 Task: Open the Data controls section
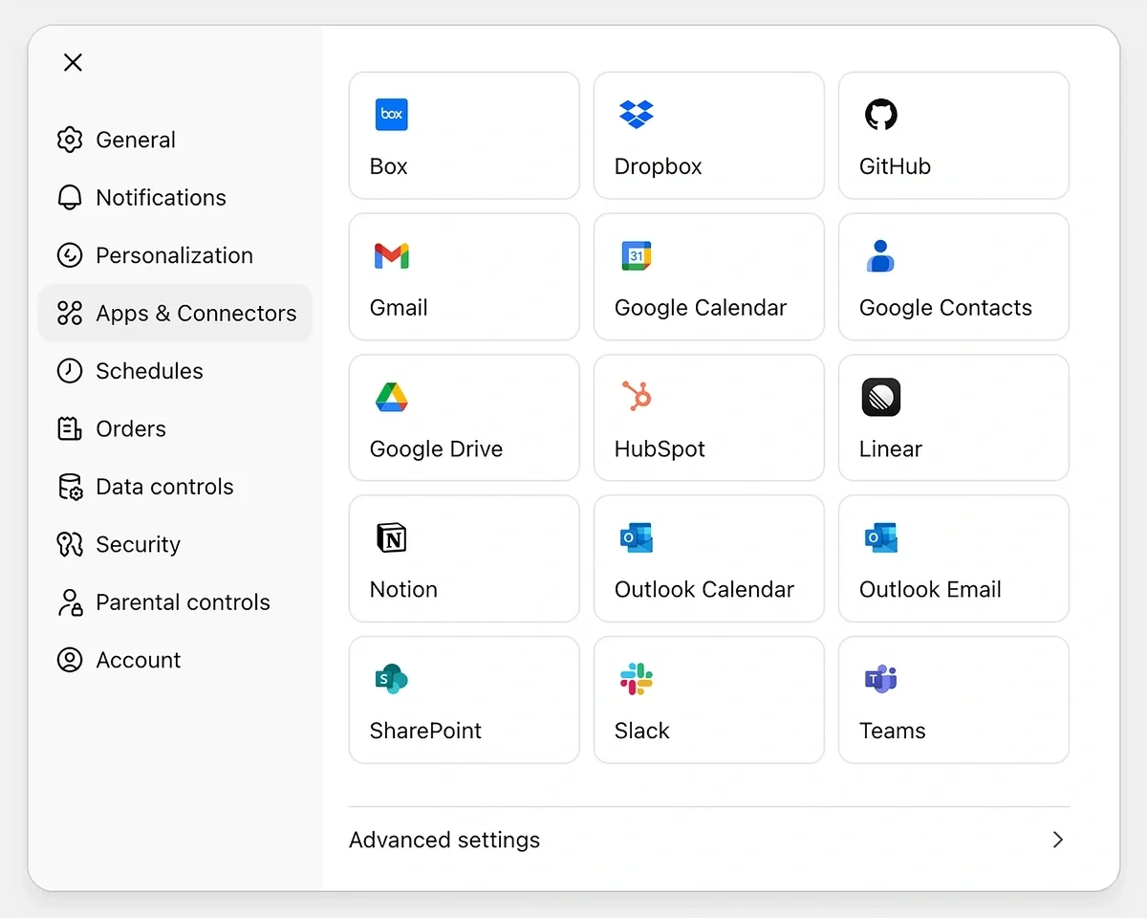pos(164,486)
